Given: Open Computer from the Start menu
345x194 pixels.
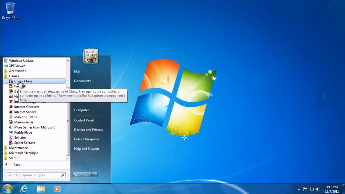Looking at the screenshot, I should (81, 110).
